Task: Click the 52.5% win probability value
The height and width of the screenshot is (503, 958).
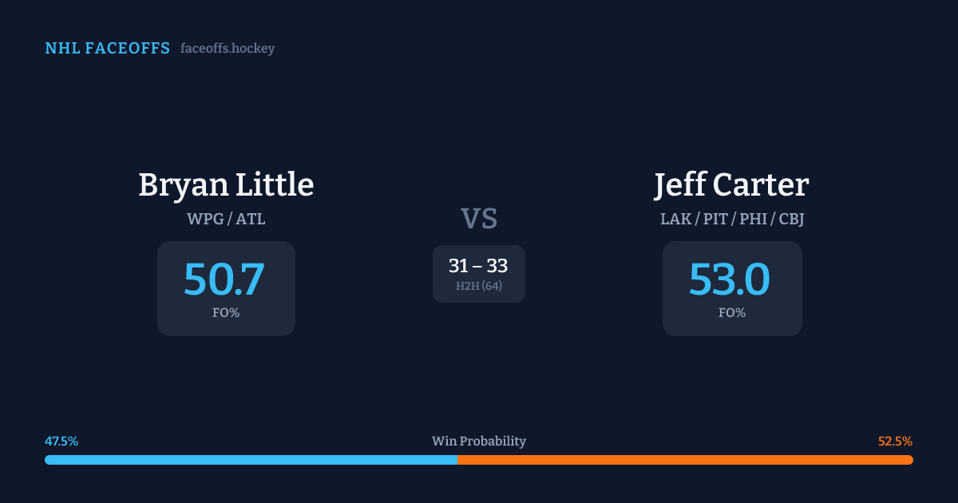Action: (x=895, y=442)
